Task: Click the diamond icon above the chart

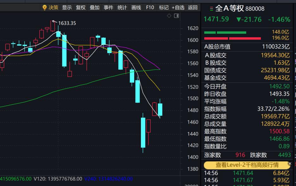Action: [169, 16]
